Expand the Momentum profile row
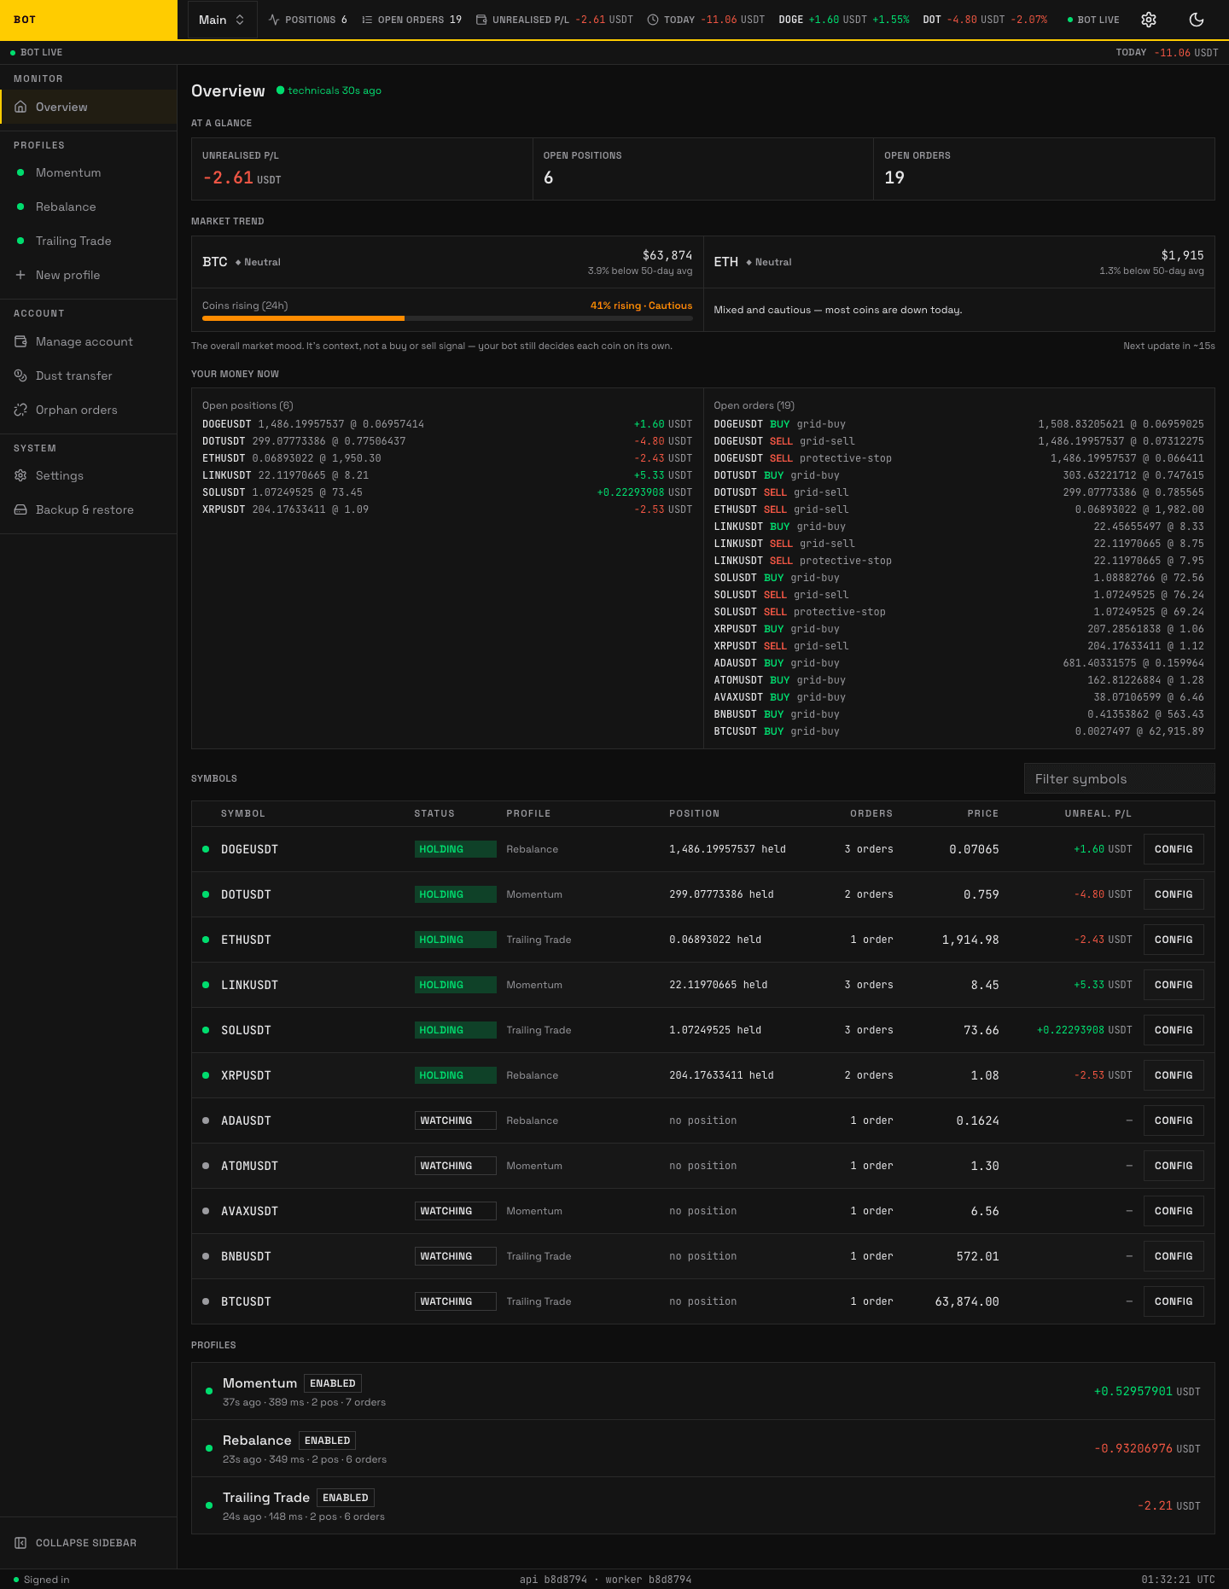Screen dimensions: 1229x1589 (x=703, y=1391)
